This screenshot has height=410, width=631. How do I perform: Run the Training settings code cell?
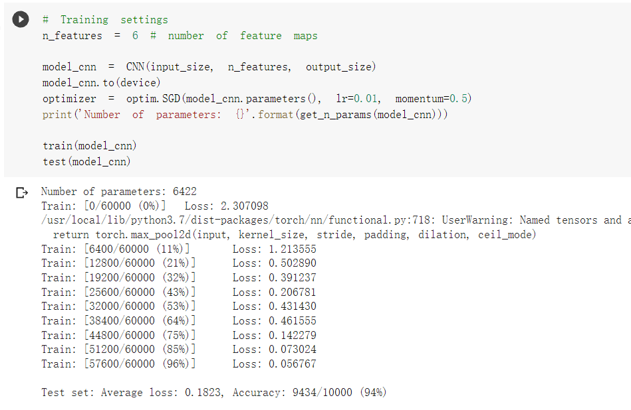click(21, 20)
